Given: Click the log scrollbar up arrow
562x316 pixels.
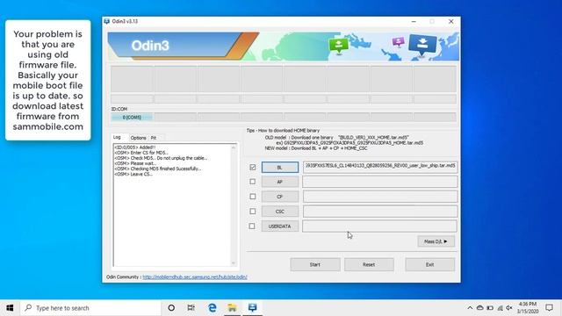Looking at the screenshot, I should click(x=234, y=147).
